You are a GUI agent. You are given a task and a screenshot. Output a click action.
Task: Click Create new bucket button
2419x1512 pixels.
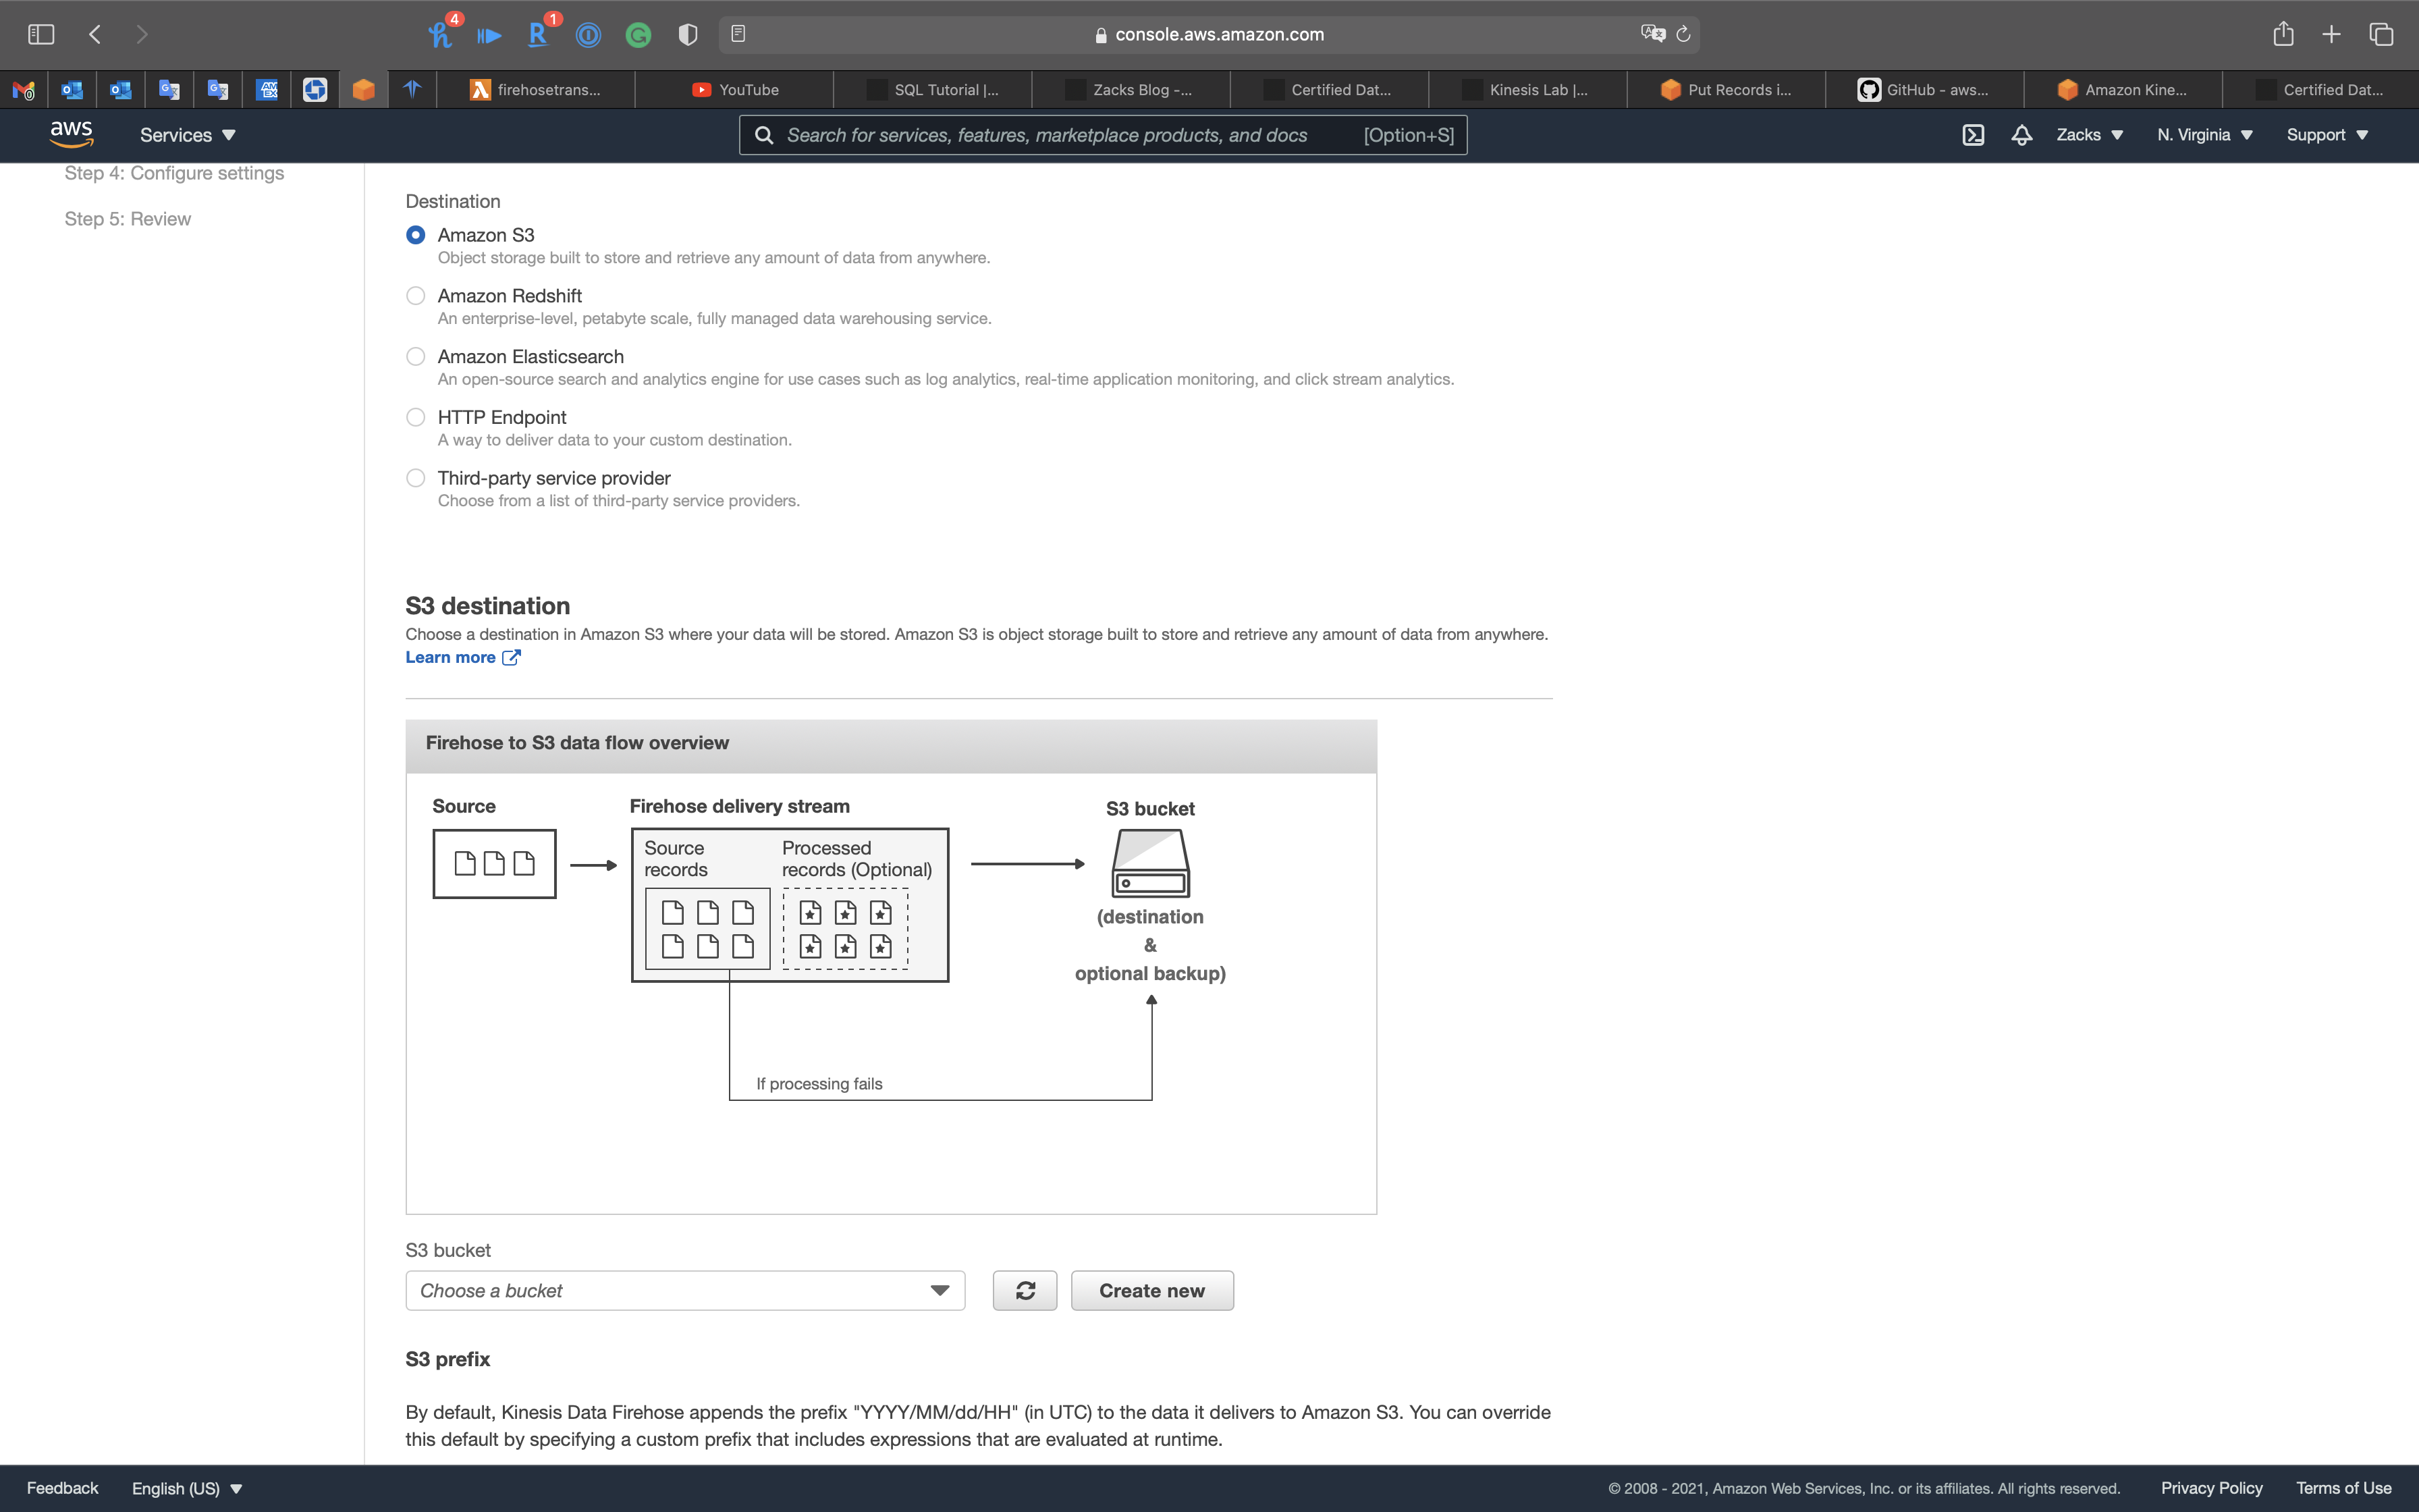point(1151,1290)
